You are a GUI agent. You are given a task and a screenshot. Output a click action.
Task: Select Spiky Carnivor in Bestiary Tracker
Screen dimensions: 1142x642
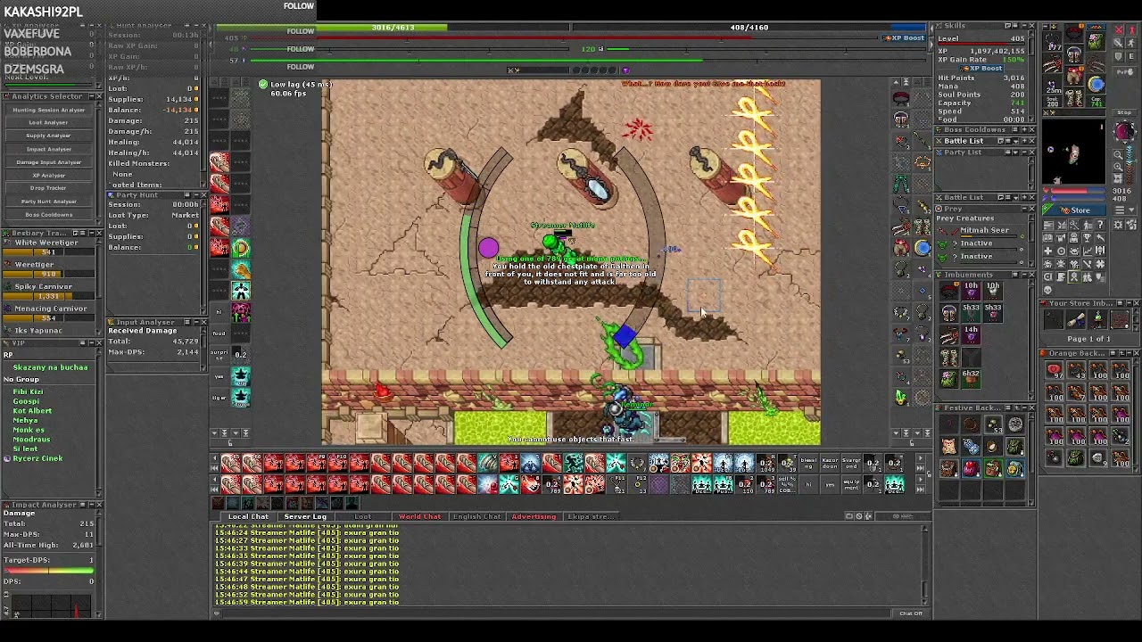coord(44,286)
